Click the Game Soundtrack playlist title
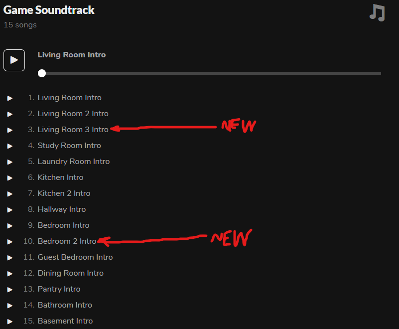Viewport: 399px width, 329px height. pos(49,10)
